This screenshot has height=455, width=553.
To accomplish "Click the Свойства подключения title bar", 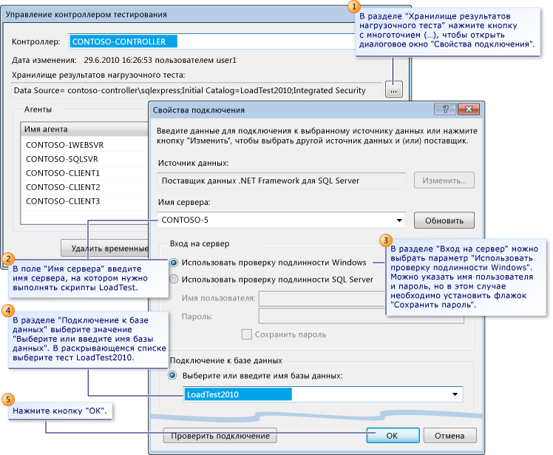I will click(291, 109).
